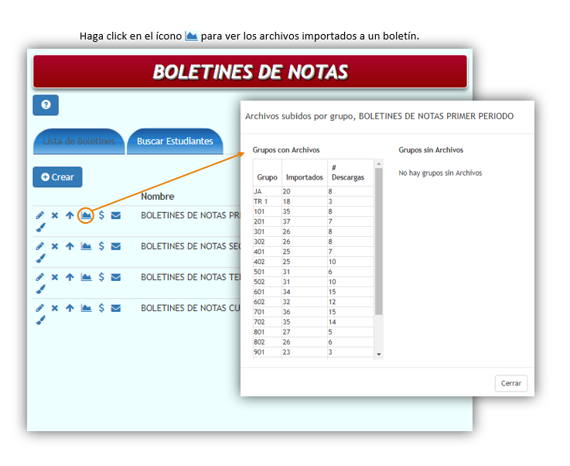Dollar icon in BOLETINES DE NOTAS SEG row
Image resolution: width=570 pixels, height=466 pixels.
(x=101, y=246)
